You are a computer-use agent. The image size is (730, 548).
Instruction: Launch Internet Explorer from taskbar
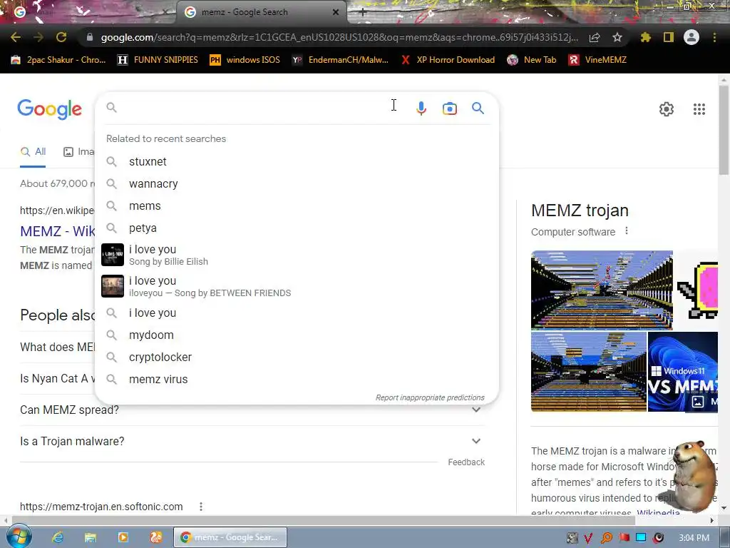[57, 537]
